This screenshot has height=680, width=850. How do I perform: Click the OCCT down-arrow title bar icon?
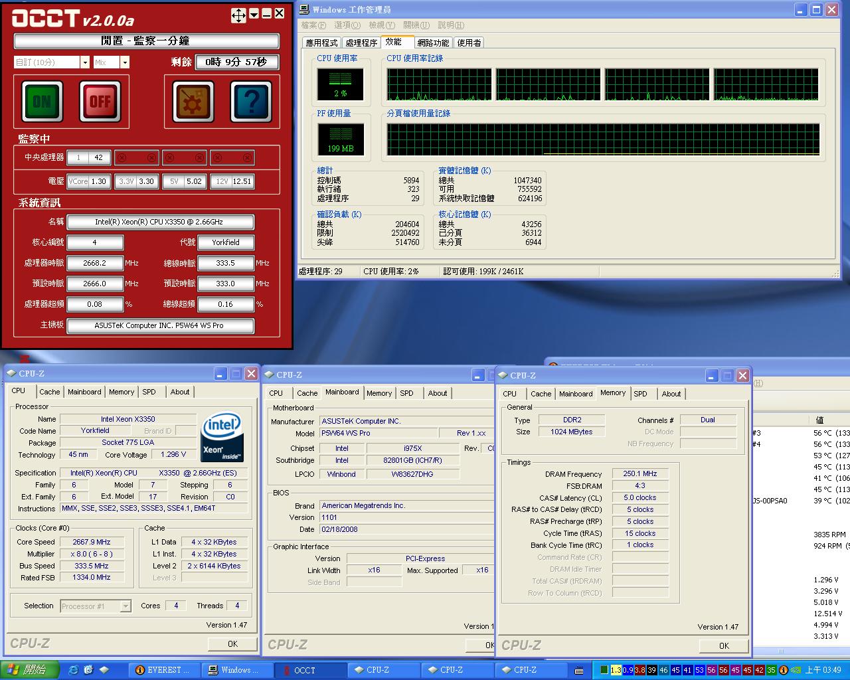click(254, 15)
